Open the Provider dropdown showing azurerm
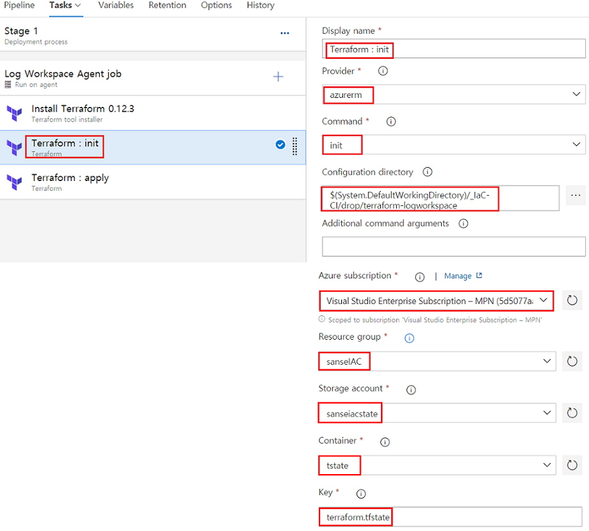 [454, 94]
